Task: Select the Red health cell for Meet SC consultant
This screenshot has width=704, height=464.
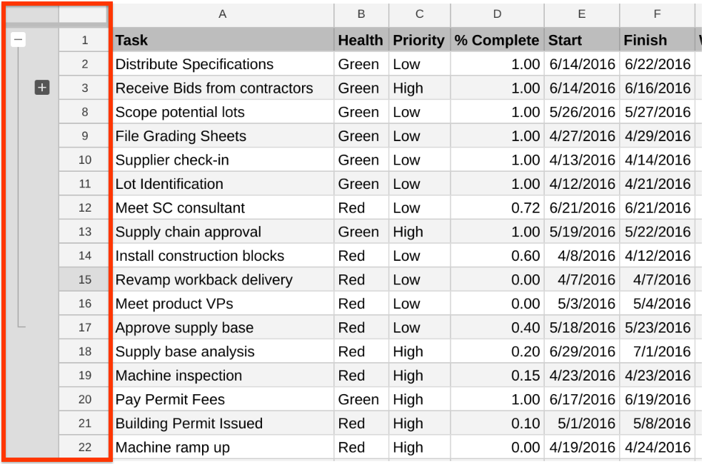Action: (x=361, y=207)
